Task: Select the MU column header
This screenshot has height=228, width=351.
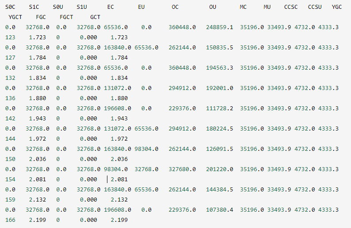Action: pos(267,7)
